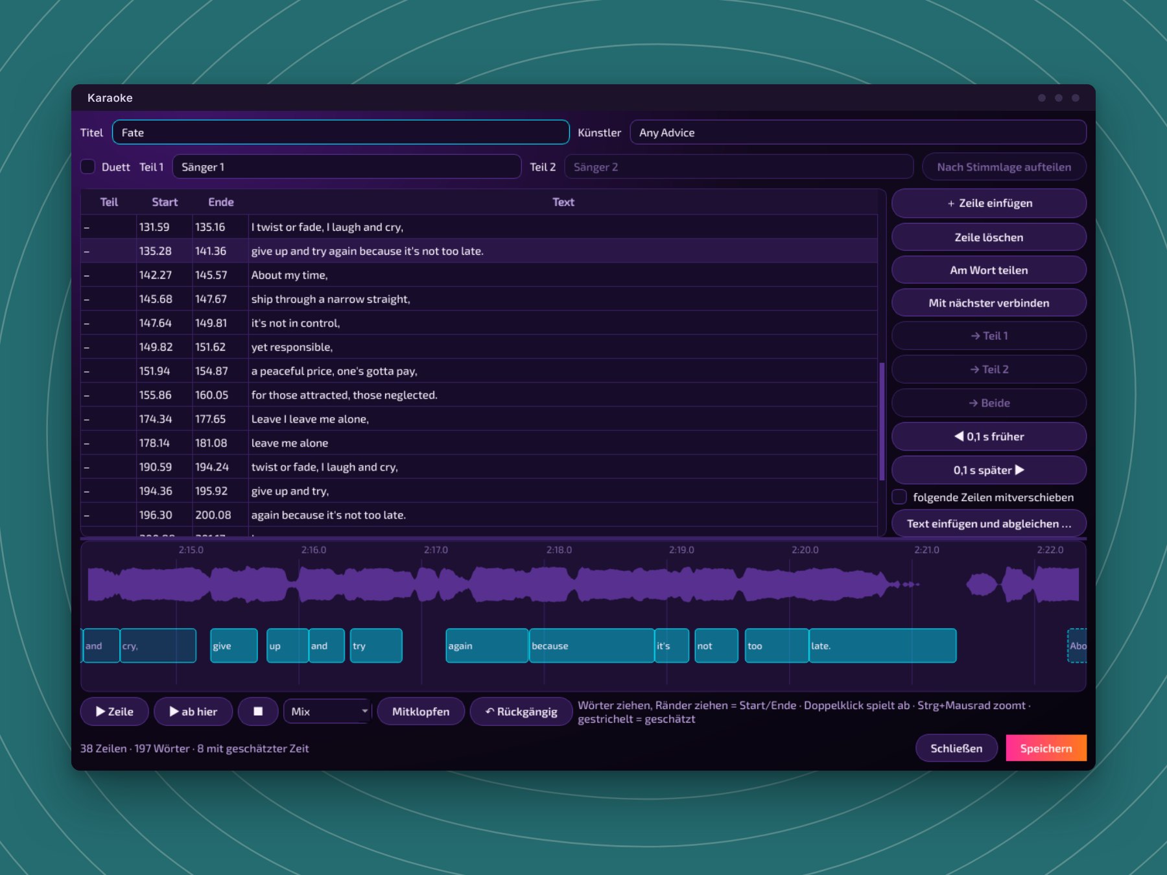1167x875 pixels.
Task: Select the 'leave me alone' row
Action: [x=479, y=443]
